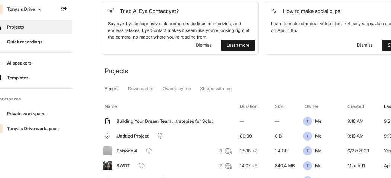The image size is (391, 178).
Task: Dismiss the AI Eye Contact card
Action: [x=204, y=45]
